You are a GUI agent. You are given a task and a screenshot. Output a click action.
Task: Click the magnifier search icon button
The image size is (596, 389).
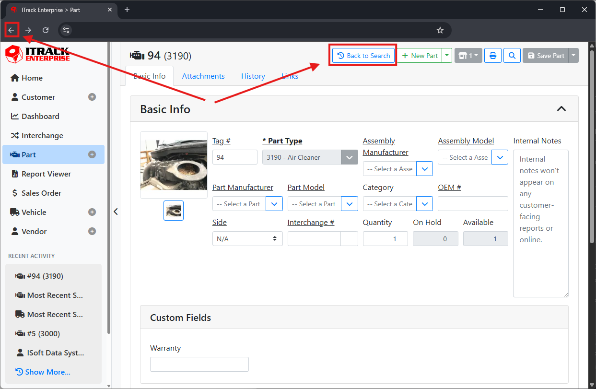coord(512,56)
